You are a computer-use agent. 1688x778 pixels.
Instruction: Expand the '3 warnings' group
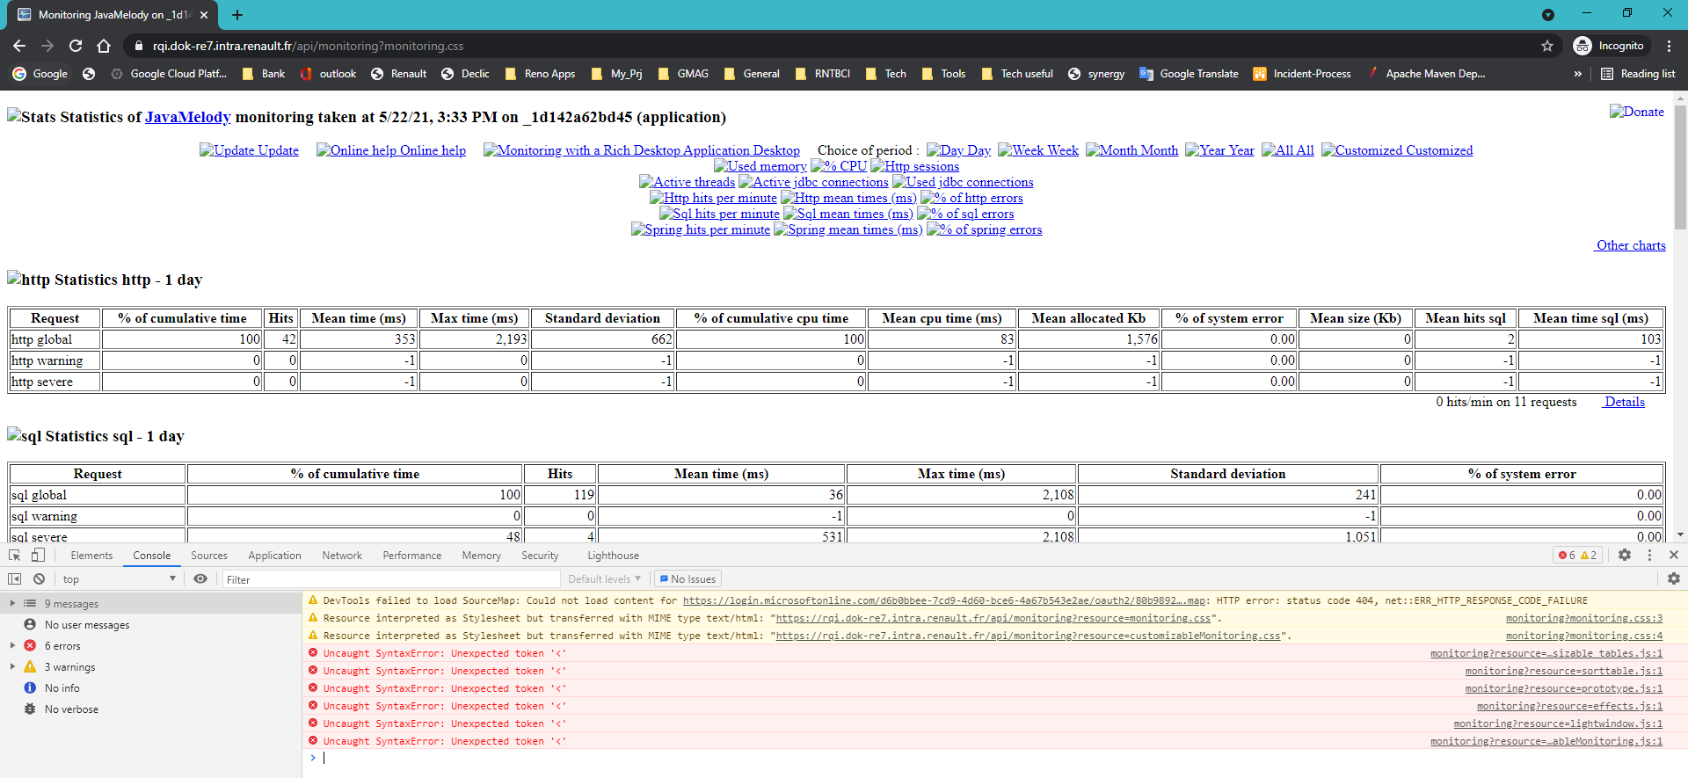[12, 667]
